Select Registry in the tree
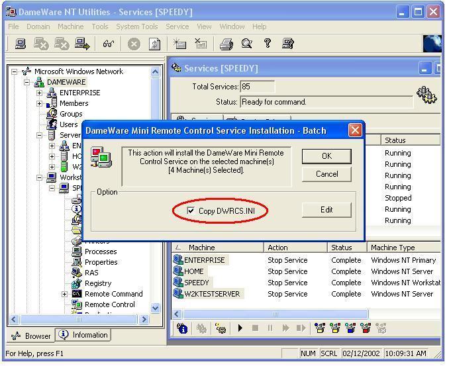This screenshot has width=449, height=366. pos(98,283)
